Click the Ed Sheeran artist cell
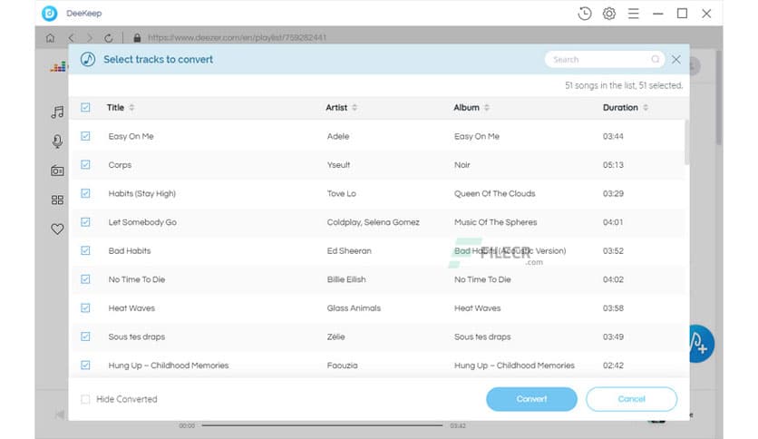Image resolution: width=758 pixels, height=439 pixels. 349,251
